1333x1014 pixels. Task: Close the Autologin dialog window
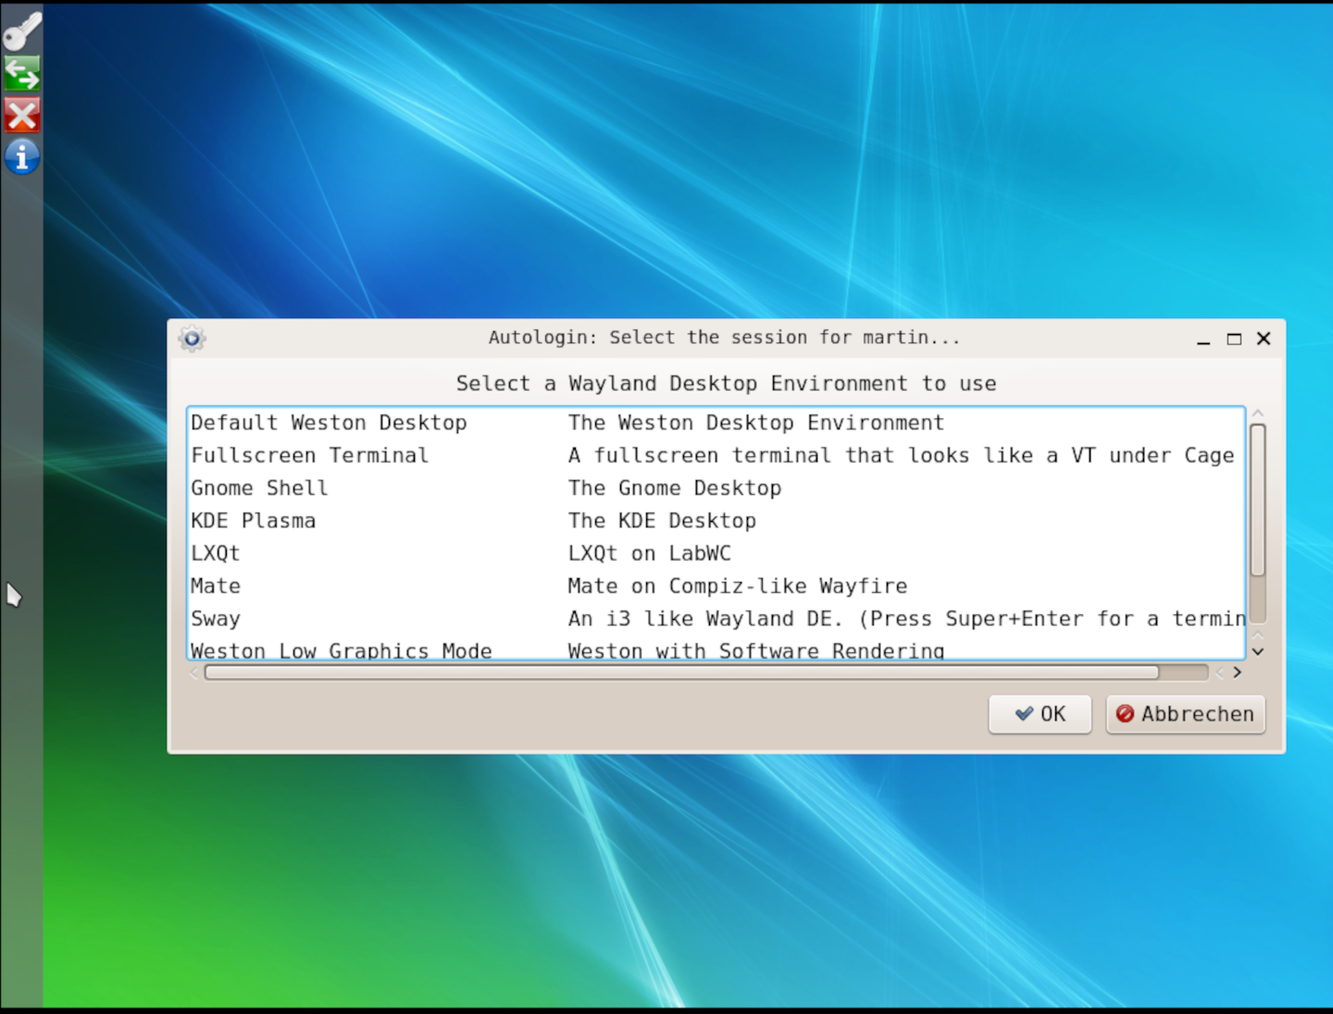[x=1264, y=339]
